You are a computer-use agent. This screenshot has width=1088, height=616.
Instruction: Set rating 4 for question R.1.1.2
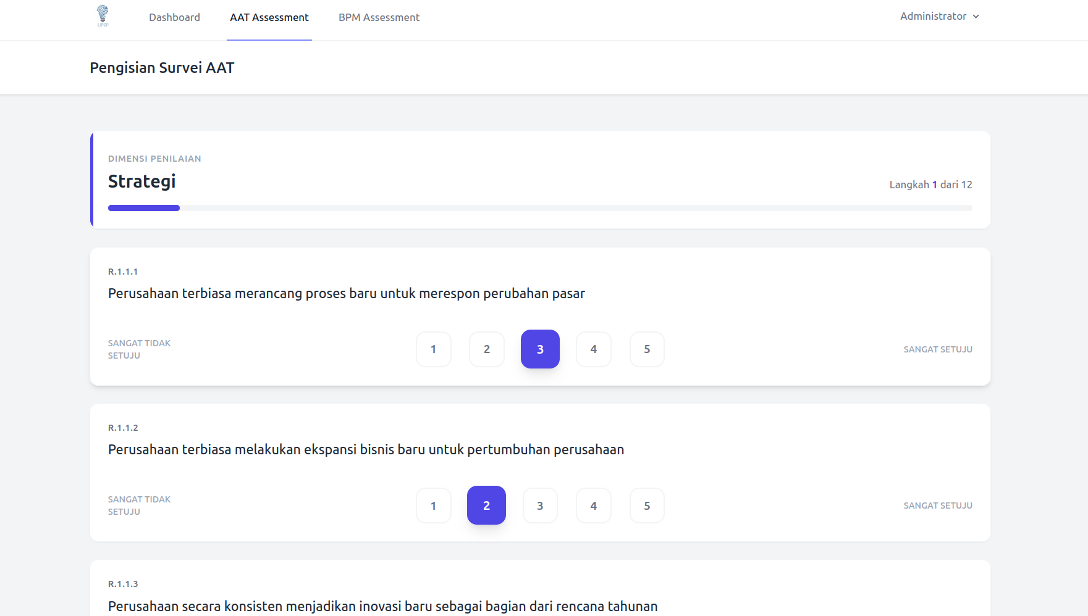594,506
